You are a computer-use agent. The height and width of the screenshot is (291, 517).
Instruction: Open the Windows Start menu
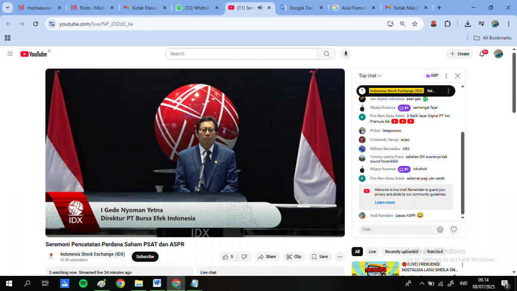click(9, 283)
